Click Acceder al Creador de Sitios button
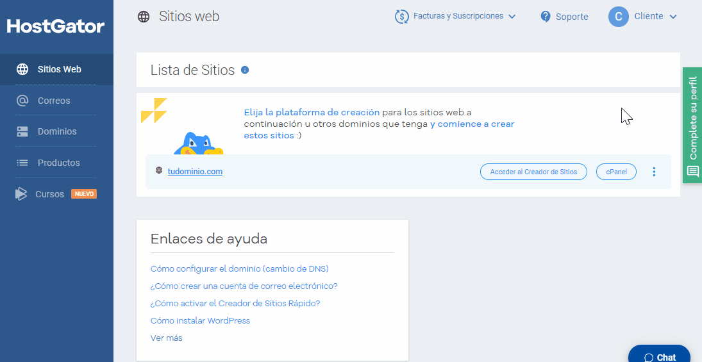Image resolution: width=702 pixels, height=362 pixels. [x=533, y=172]
